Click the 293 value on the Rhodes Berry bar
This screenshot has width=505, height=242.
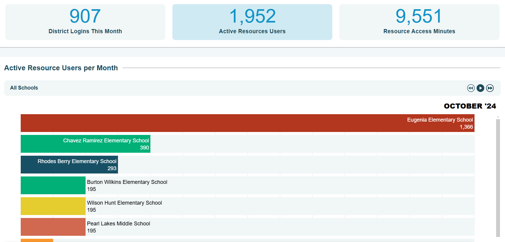click(112, 168)
